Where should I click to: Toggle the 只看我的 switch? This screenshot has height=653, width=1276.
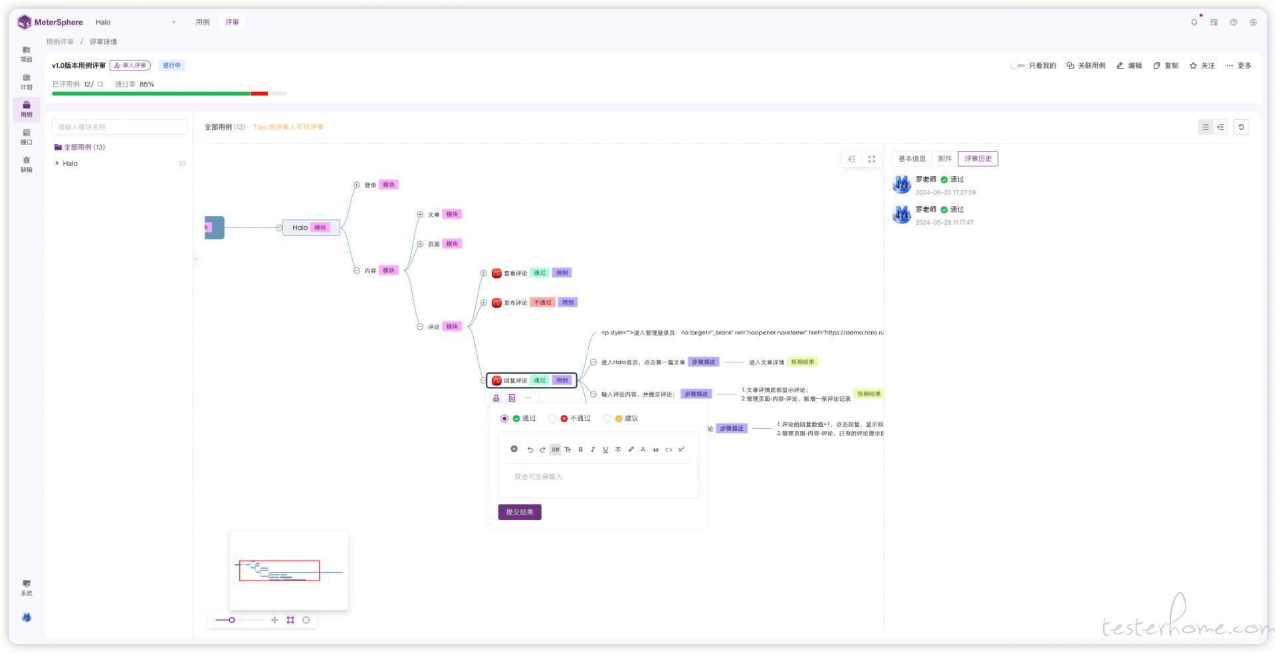[1017, 66]
